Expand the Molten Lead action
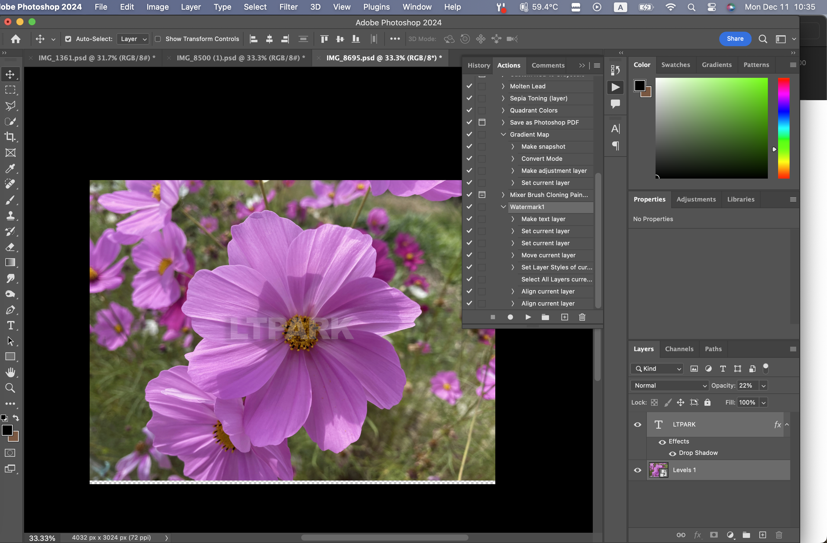 pos(503,86)
